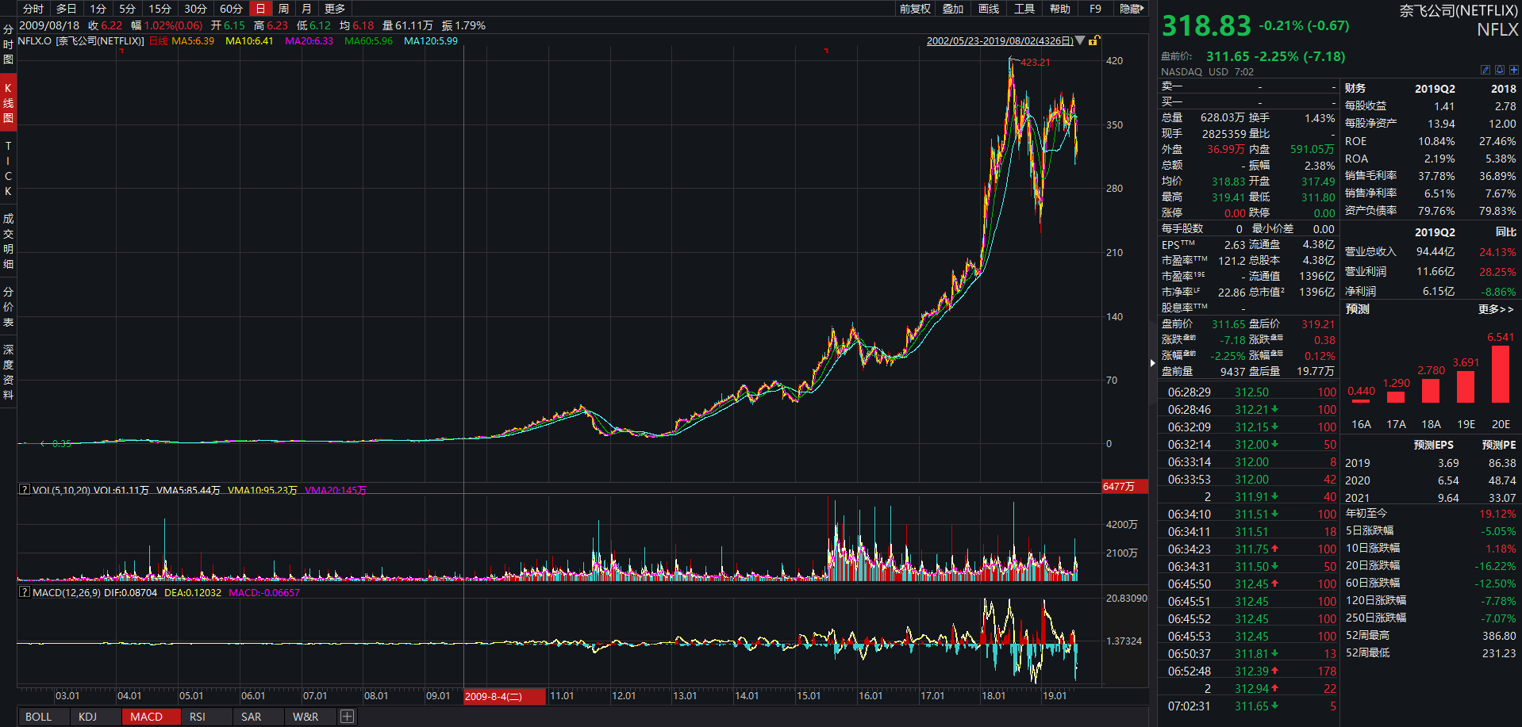This screenshot has width=1522, height=727.
Task: Open the 分价表 sidebar view
Action: click(8, 307)
